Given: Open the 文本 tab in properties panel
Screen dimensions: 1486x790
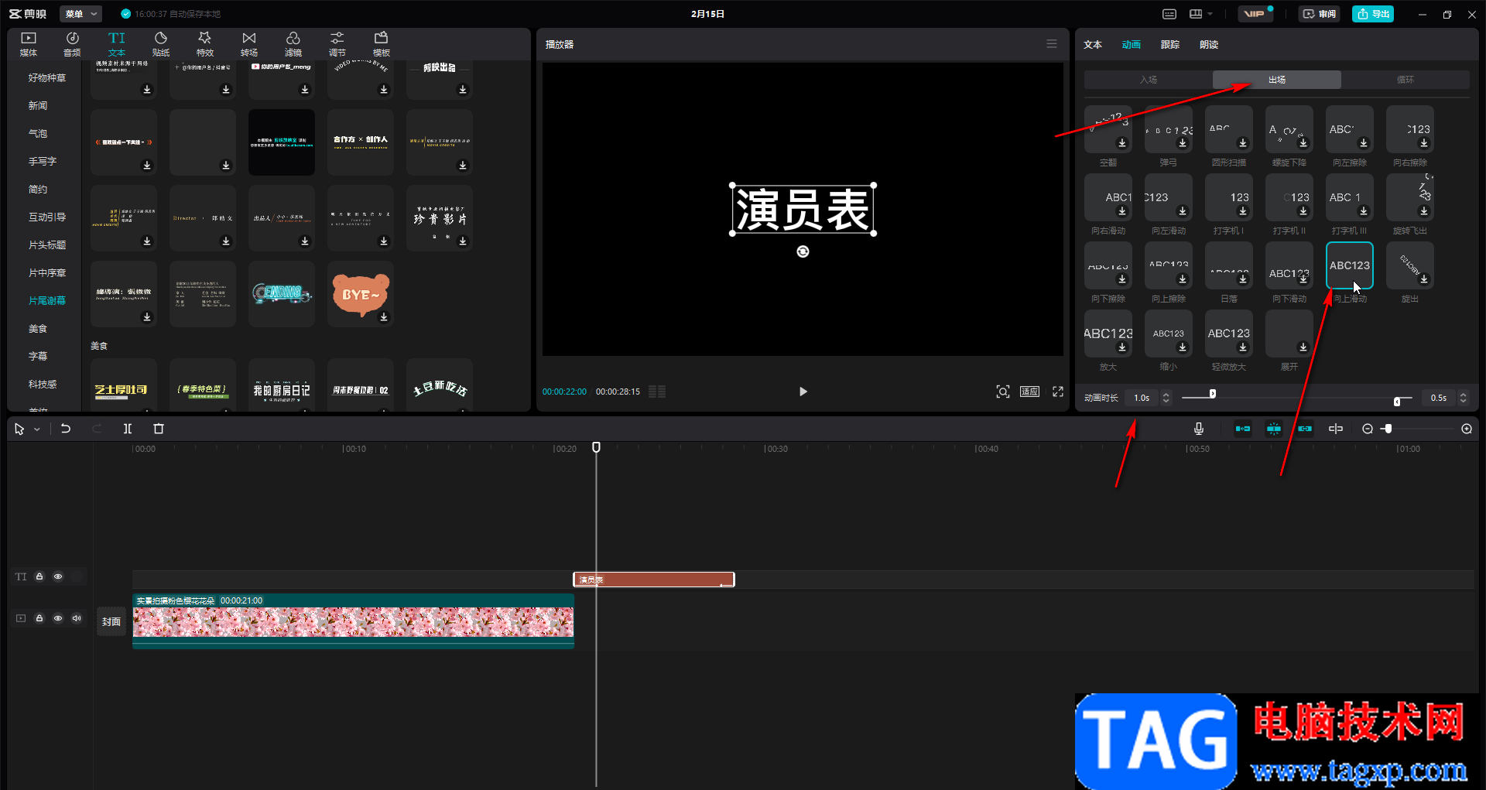Looking at the screenshot, I should (x=1093, y=45).
